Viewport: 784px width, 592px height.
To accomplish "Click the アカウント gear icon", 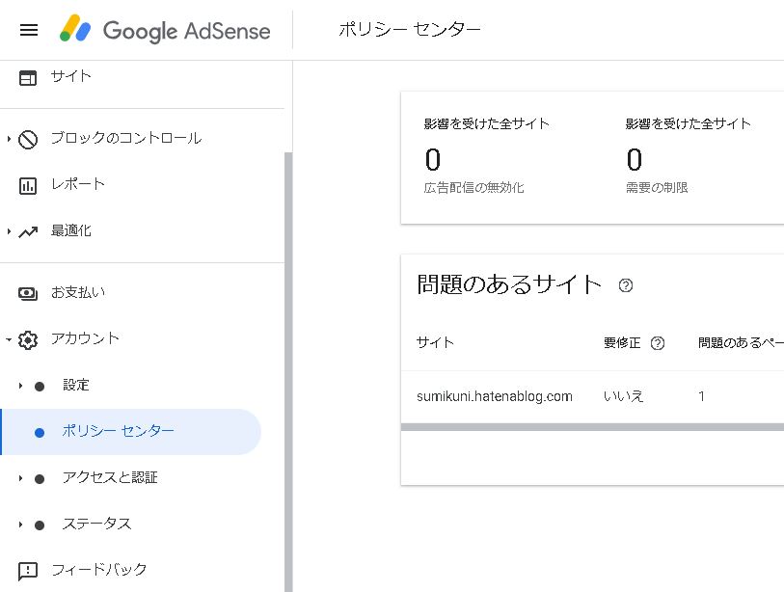I will (x=28, y=340).
